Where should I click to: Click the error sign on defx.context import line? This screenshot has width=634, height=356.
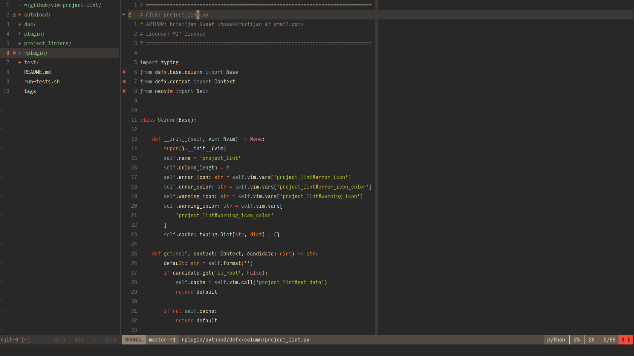(x=124, y=82)
